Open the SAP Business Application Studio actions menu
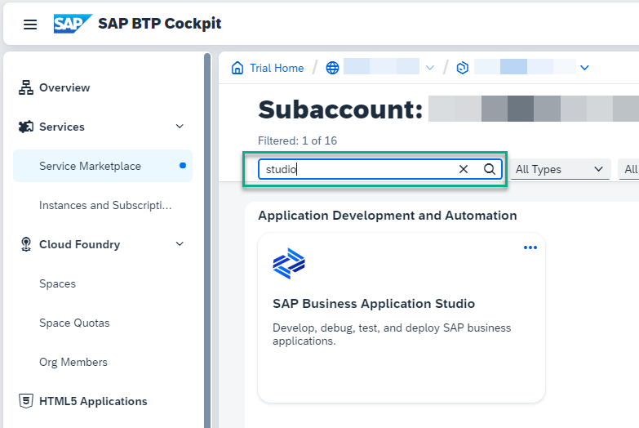This screenshot has width=639, height=428. (530, 247)
